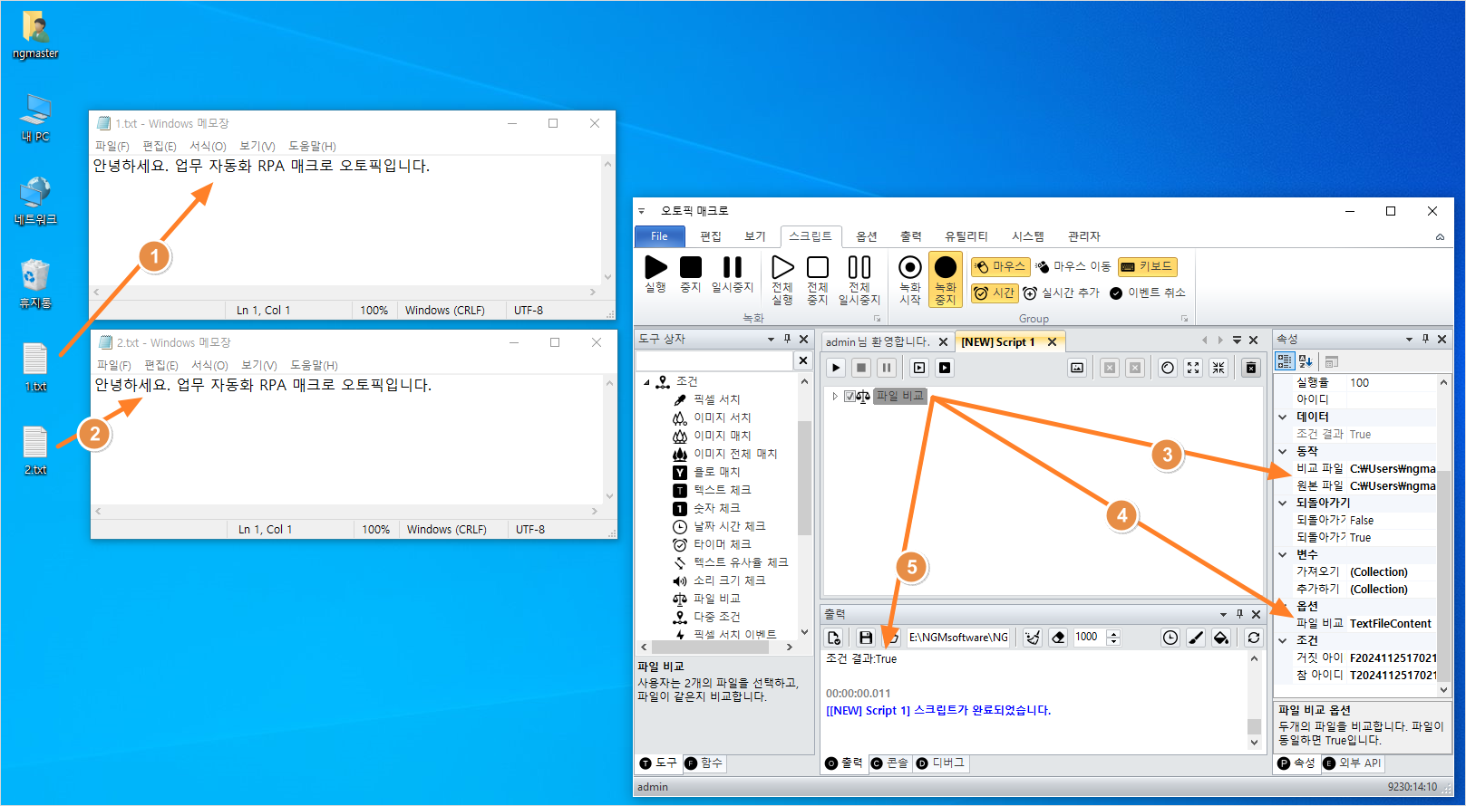Open the 편집 ribbon tab

coord(711,236)
